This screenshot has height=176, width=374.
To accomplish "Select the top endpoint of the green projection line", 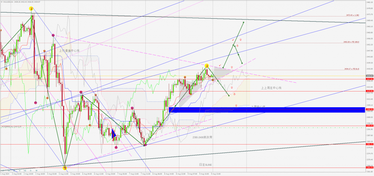I will click(243, 22).
